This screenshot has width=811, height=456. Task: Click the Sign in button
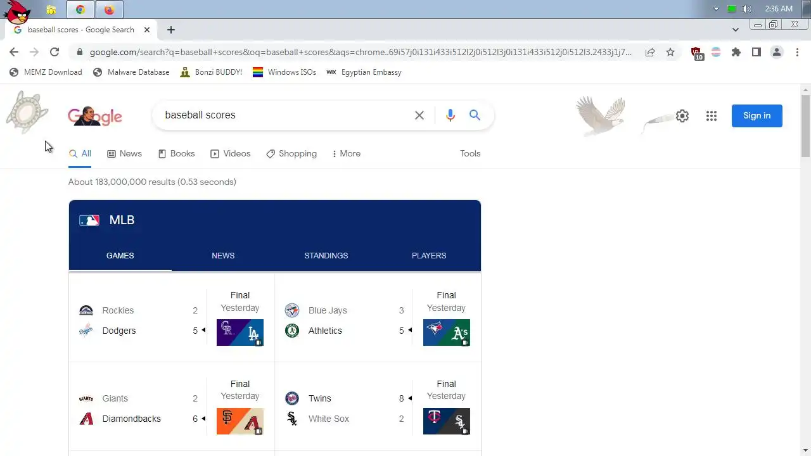757,116
